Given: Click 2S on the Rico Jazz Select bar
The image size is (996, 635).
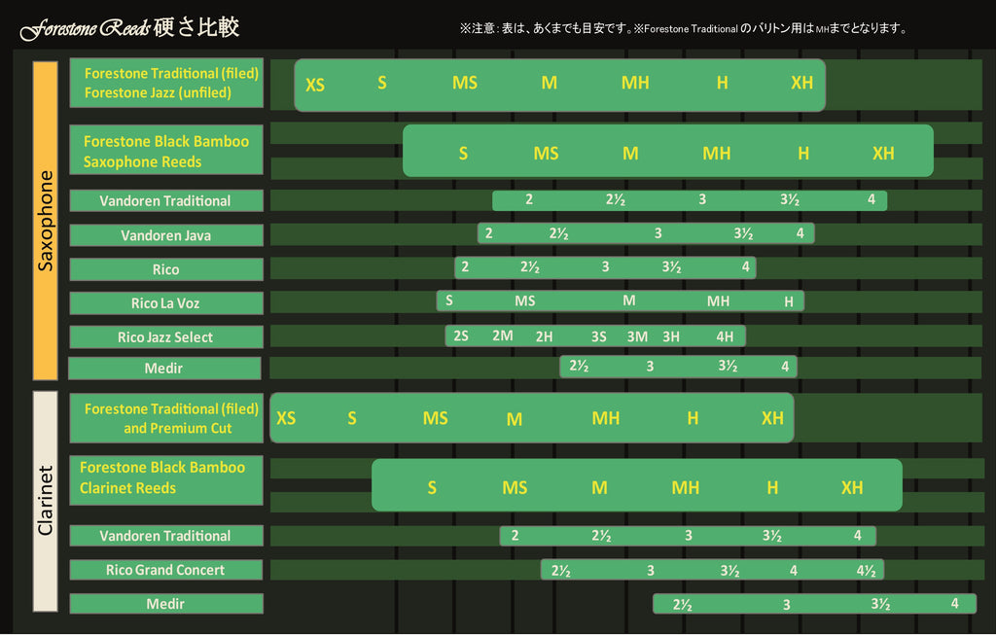Looking at the screenshot, I should 461,335.
